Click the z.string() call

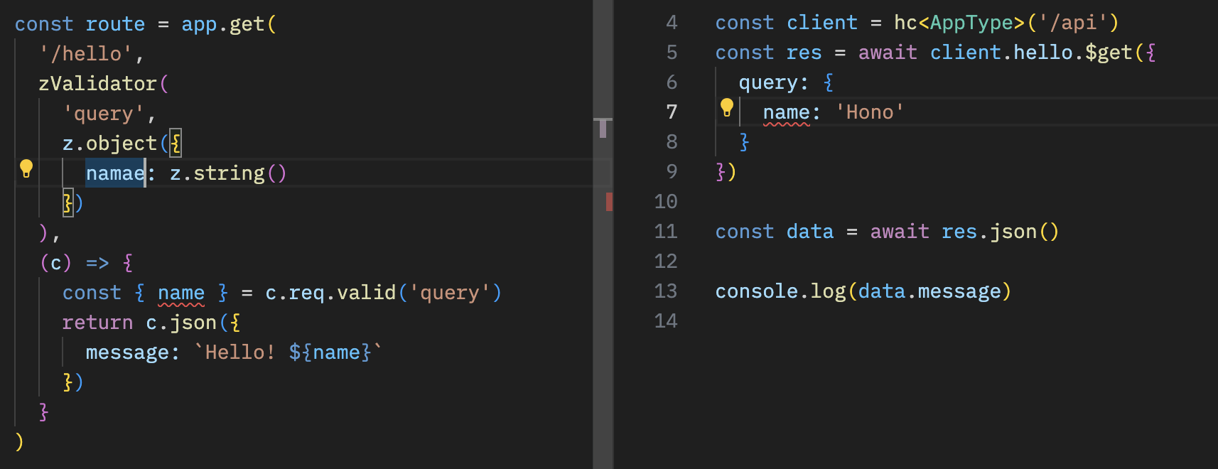(227, 173)
